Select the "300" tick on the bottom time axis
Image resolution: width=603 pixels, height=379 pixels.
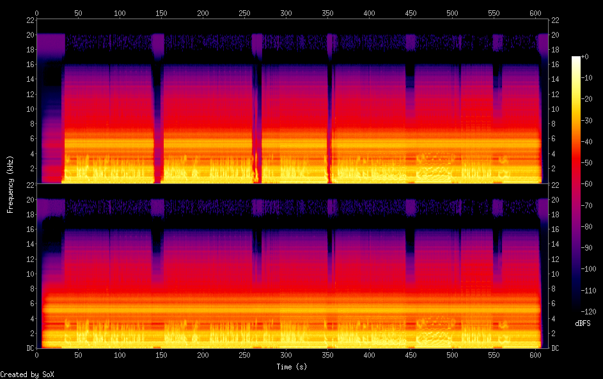[286, 355]
